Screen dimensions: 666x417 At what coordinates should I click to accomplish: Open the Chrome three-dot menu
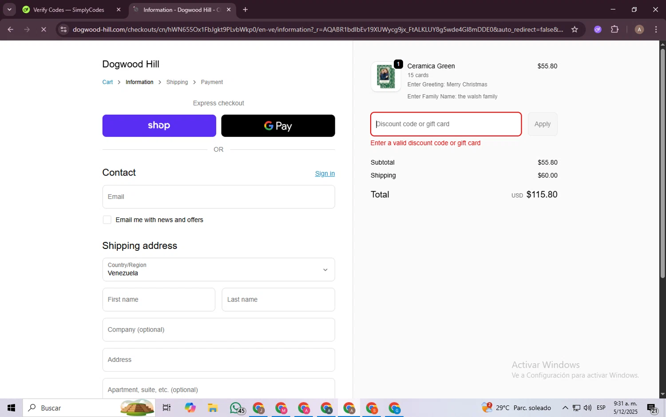coord(656,29)
